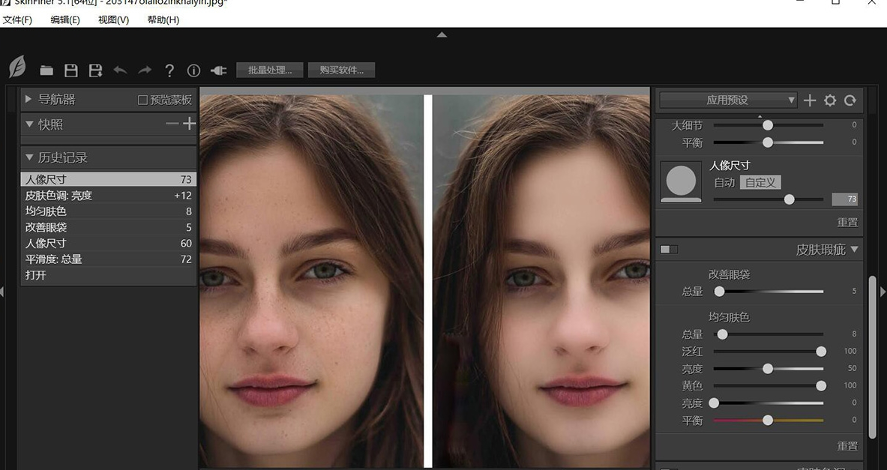Adjust the 亮度 slider below 黄色
Screen dimensions: 887x470
[x=715, y=403]
